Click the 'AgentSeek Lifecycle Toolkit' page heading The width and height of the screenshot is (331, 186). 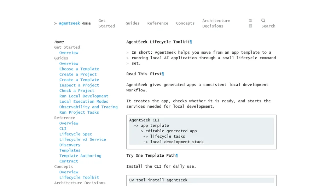[158, 42]
